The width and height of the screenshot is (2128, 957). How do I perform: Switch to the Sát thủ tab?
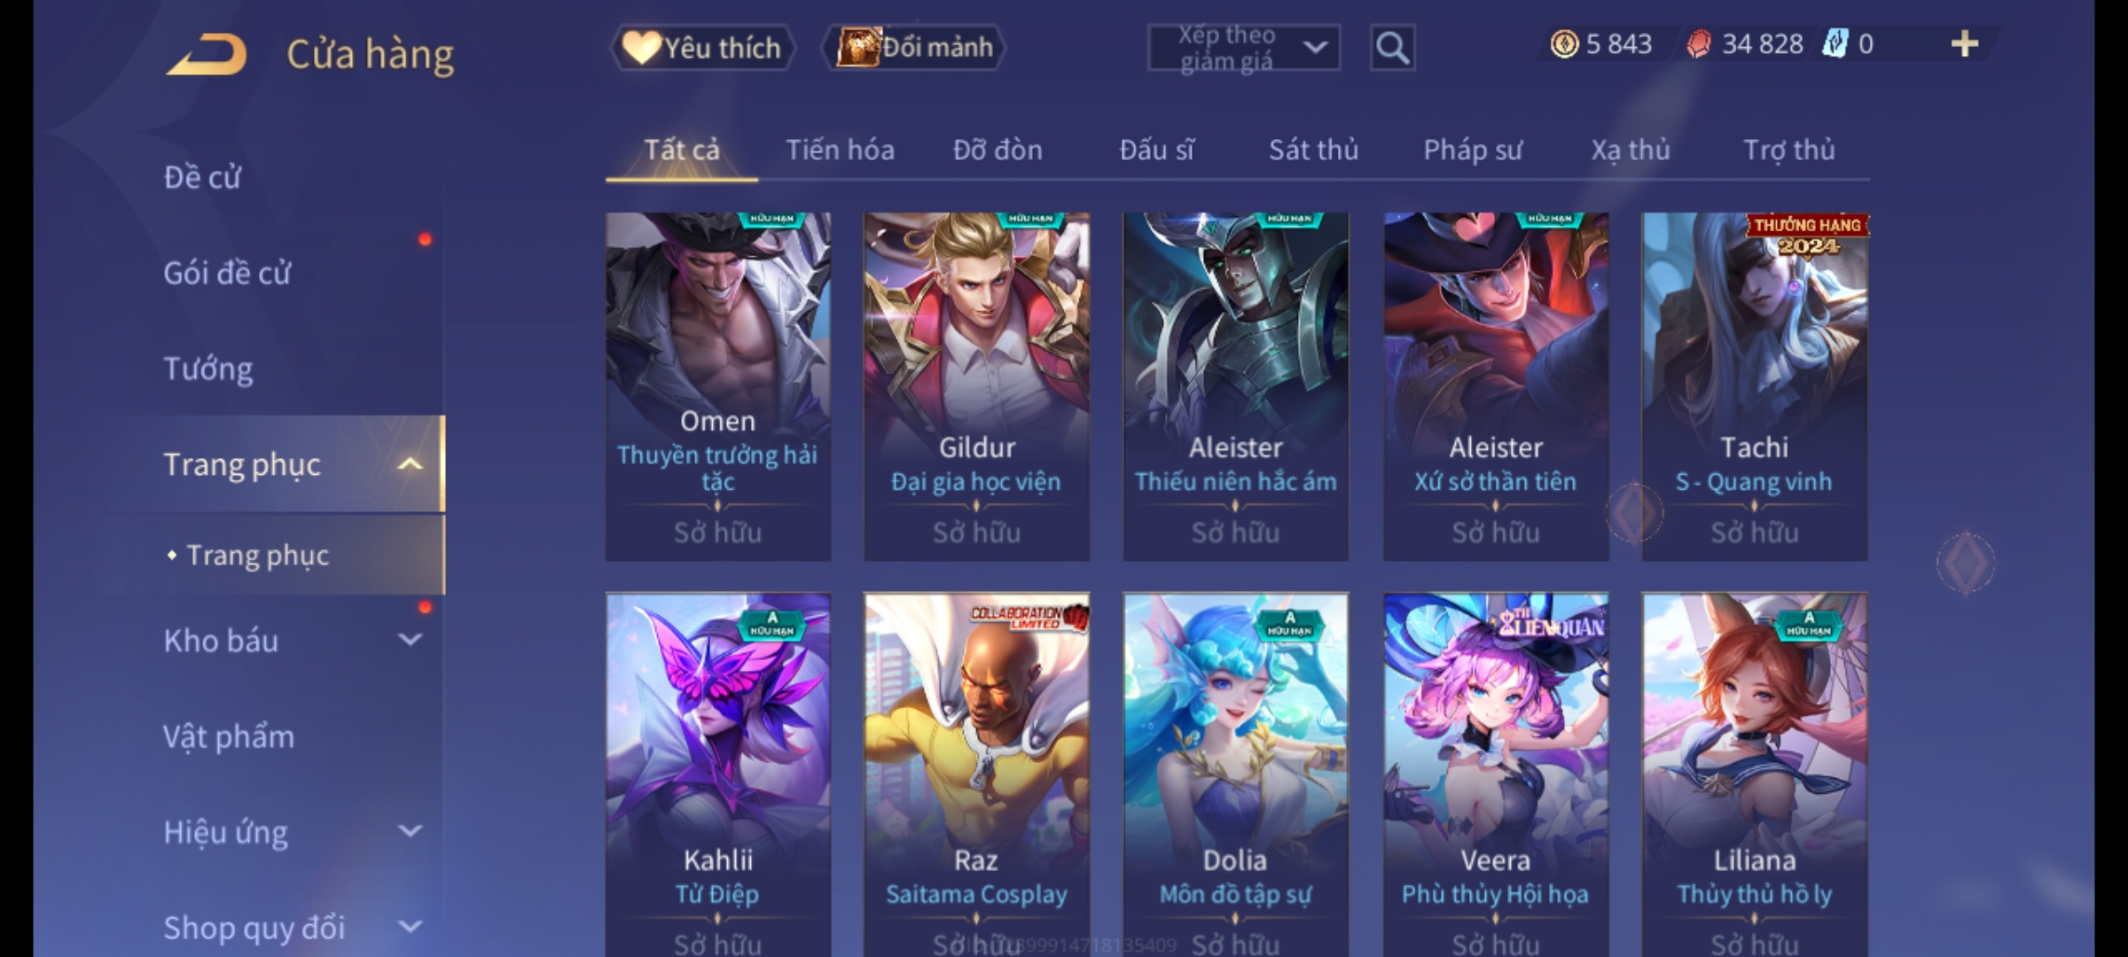(x=1313, y=150)
